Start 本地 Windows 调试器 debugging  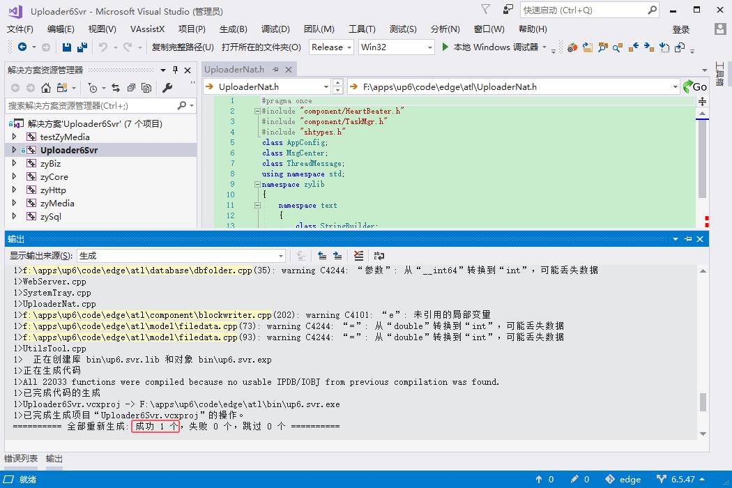pos(490,47)
